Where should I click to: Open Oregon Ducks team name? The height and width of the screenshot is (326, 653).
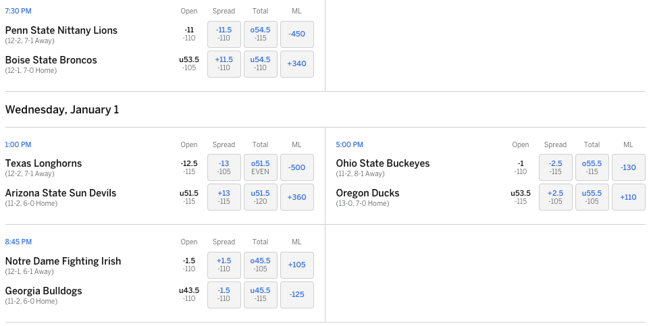(368, 193)
